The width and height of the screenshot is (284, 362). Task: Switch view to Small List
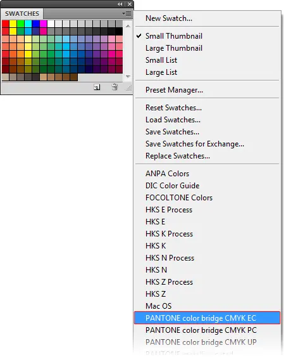[x=161, y=60]
